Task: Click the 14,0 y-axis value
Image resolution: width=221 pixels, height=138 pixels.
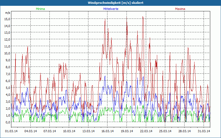Action: tap(8, 26)
